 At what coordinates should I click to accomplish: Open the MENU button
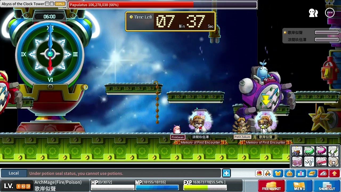[x=299, y=186]
